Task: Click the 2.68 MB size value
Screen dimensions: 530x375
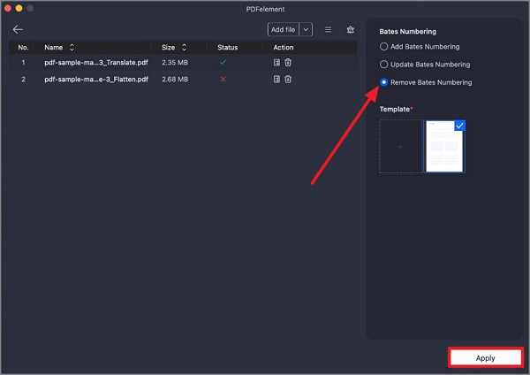Action: (175, 80)
